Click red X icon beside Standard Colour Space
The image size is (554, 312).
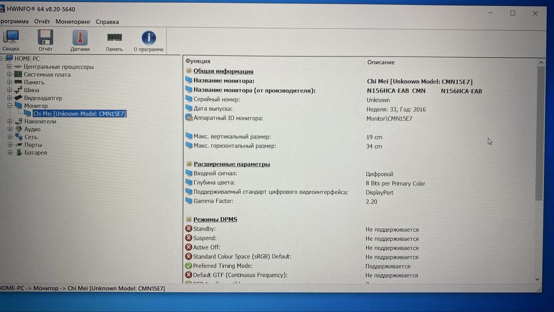189,256
